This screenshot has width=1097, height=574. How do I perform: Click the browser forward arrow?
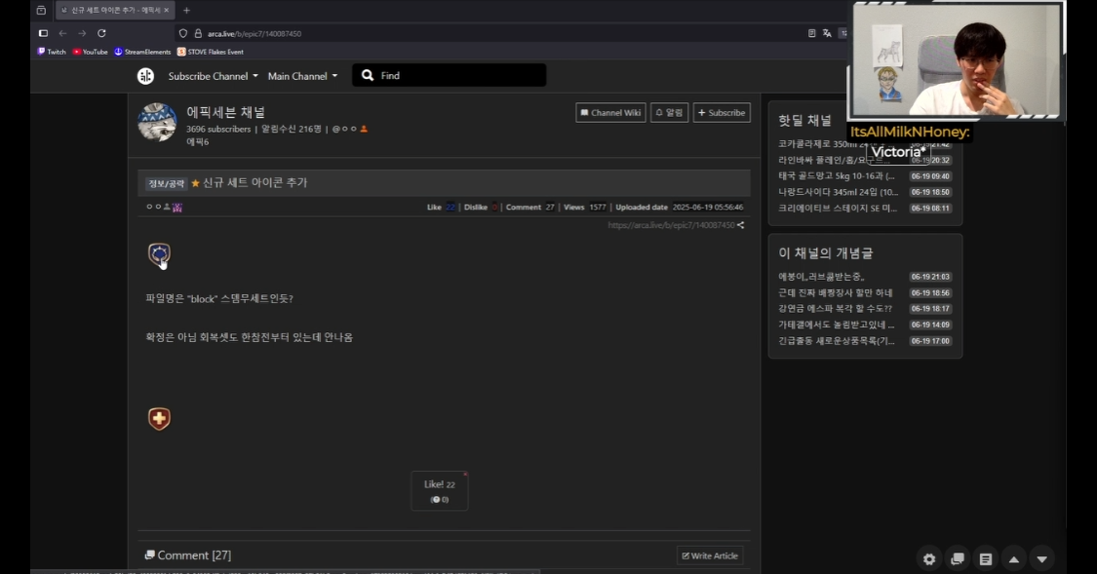pos(83,33)
